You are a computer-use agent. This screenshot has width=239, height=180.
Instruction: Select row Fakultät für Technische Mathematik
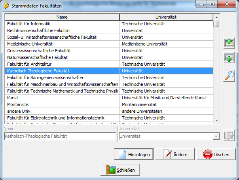tap(109, 91)
